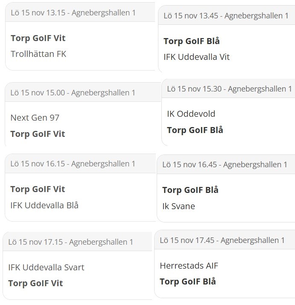Click the IFK Uddevalla Vit team name

196,57
